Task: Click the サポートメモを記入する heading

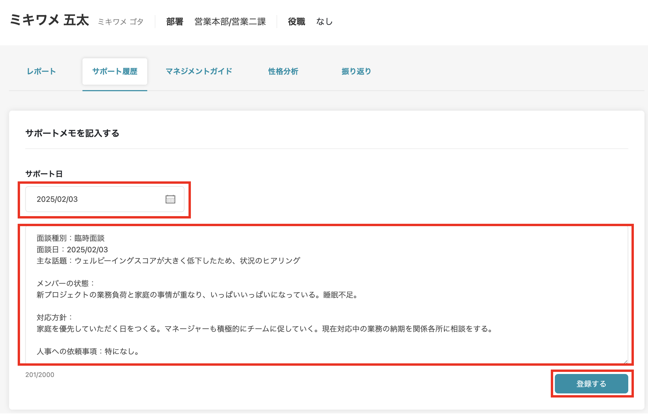Action: click(x=72, y=133)
